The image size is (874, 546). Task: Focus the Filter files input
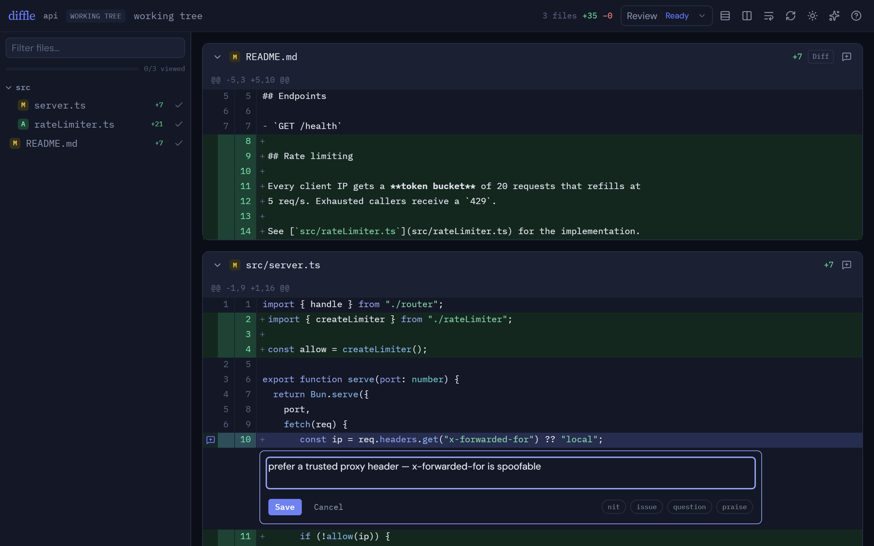pos(95,48)
